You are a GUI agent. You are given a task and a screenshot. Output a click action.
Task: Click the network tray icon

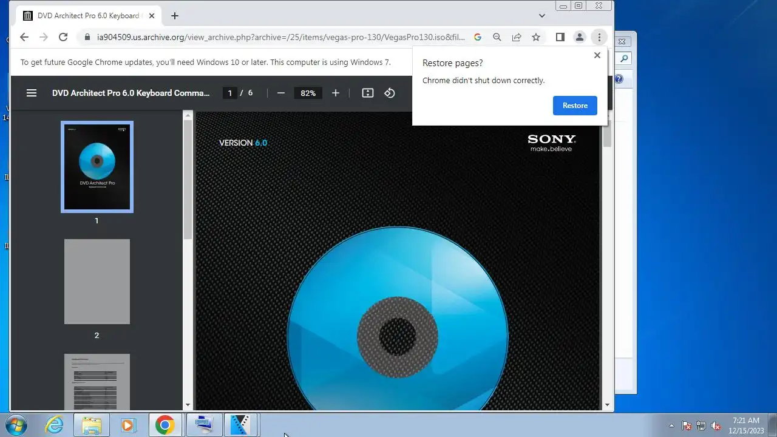click(x=701, y=425)
